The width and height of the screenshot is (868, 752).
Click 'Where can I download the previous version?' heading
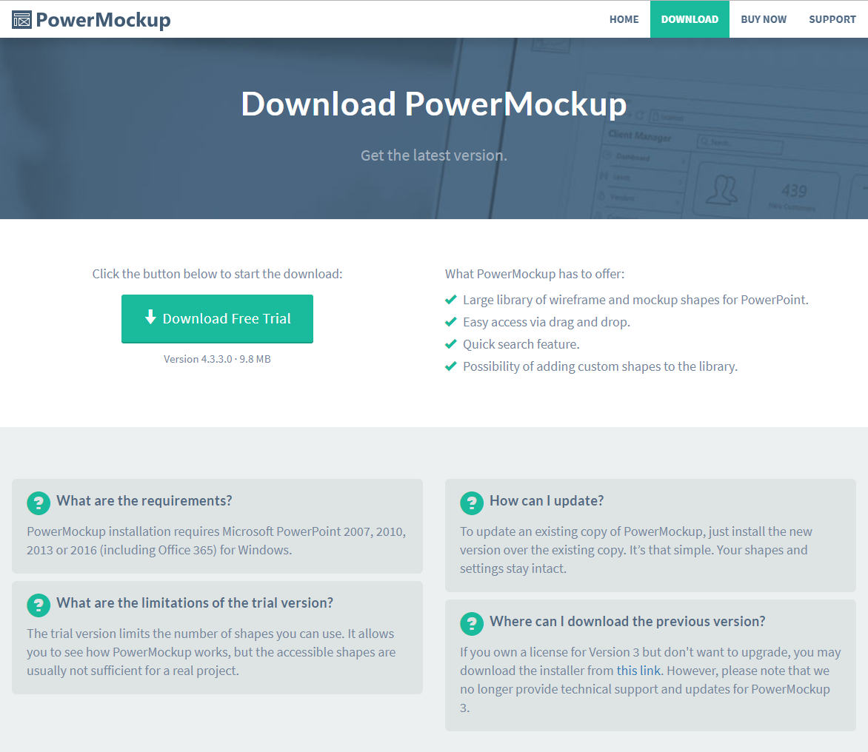(627, 622)
